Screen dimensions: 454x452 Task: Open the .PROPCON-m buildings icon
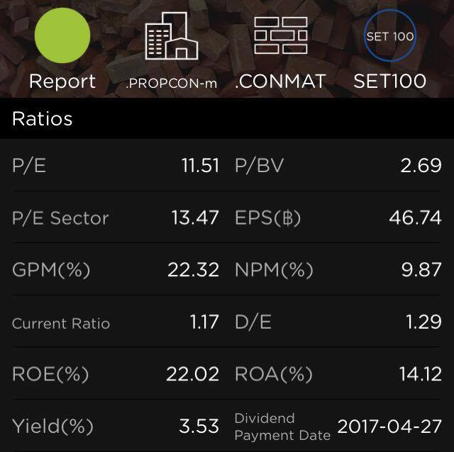(171, 37)
